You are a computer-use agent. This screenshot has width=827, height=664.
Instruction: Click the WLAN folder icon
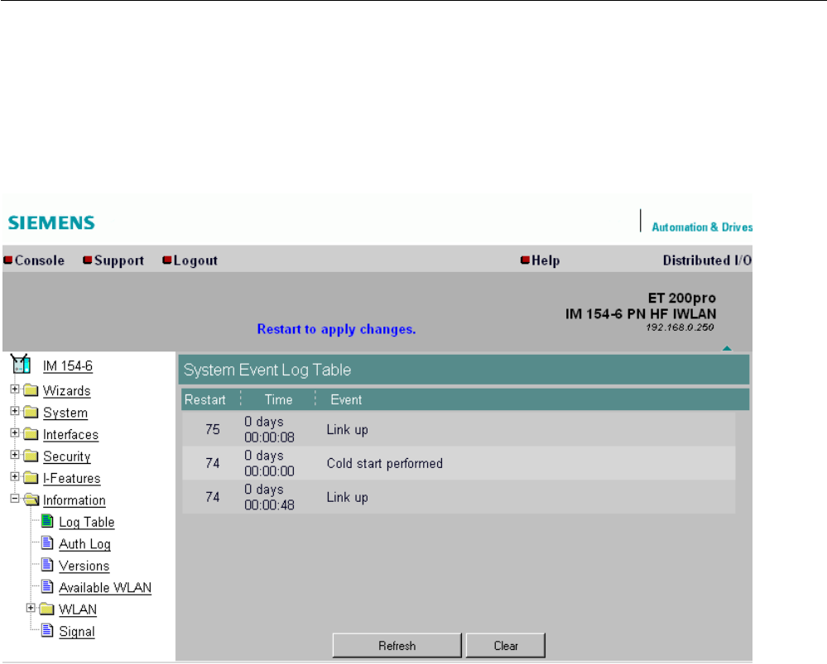(x=47, y=609)
